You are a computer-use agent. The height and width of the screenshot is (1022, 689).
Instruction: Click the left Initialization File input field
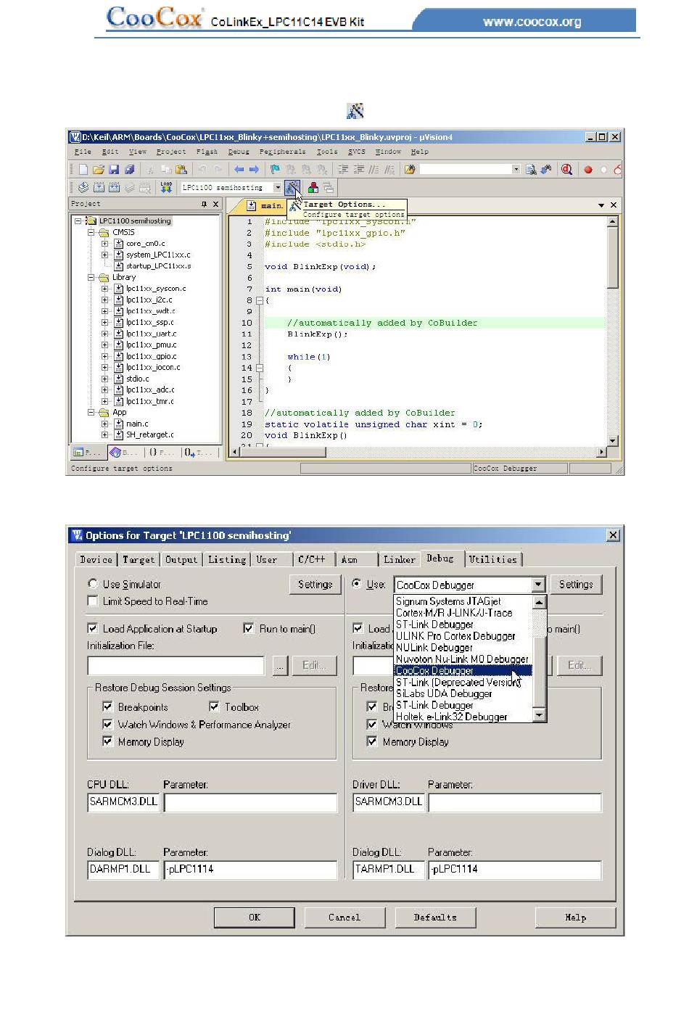[x=176, y=666]
